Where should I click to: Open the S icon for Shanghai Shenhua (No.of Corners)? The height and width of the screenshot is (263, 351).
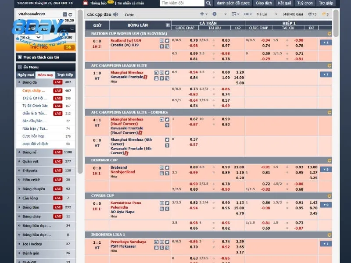click(167, 125)
